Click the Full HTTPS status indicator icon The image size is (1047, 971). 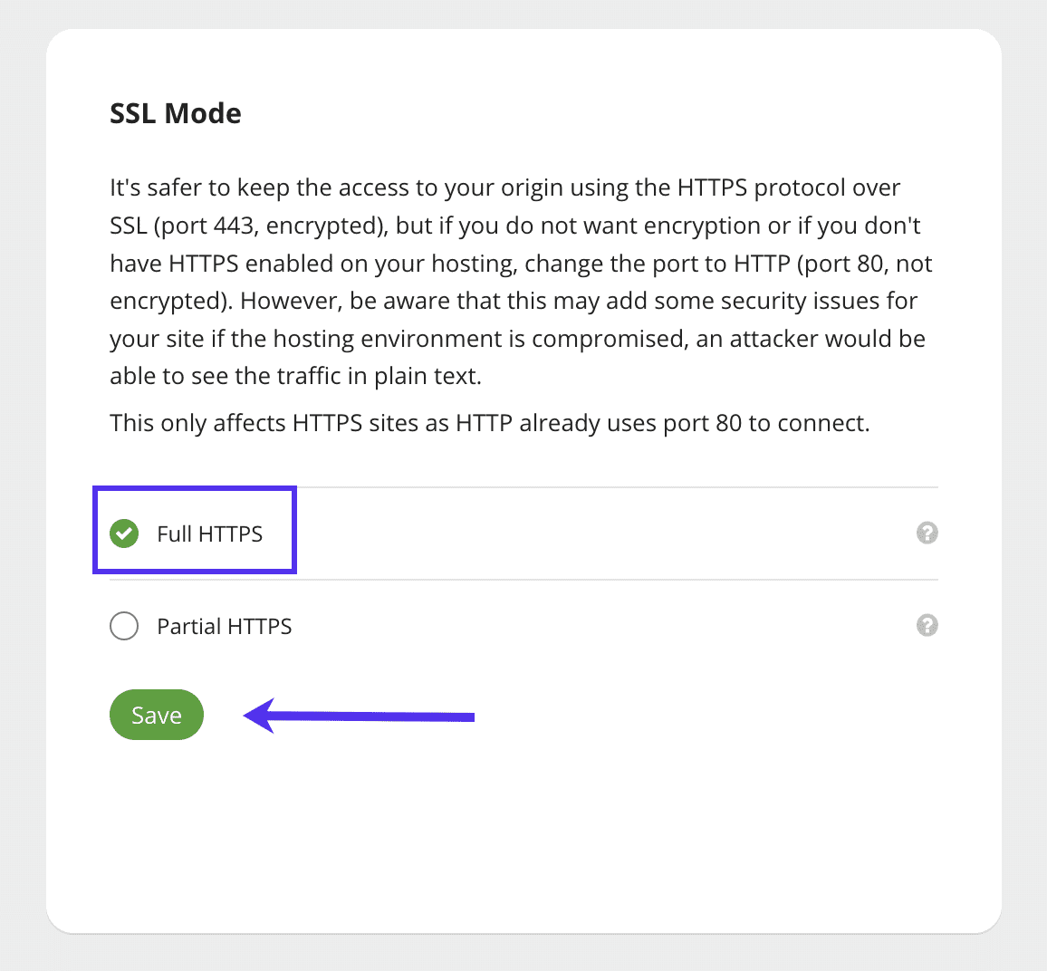[124, 534]
